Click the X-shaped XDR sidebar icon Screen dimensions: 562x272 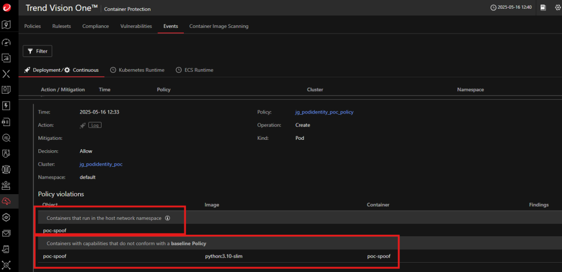click(x=6, y=74)
